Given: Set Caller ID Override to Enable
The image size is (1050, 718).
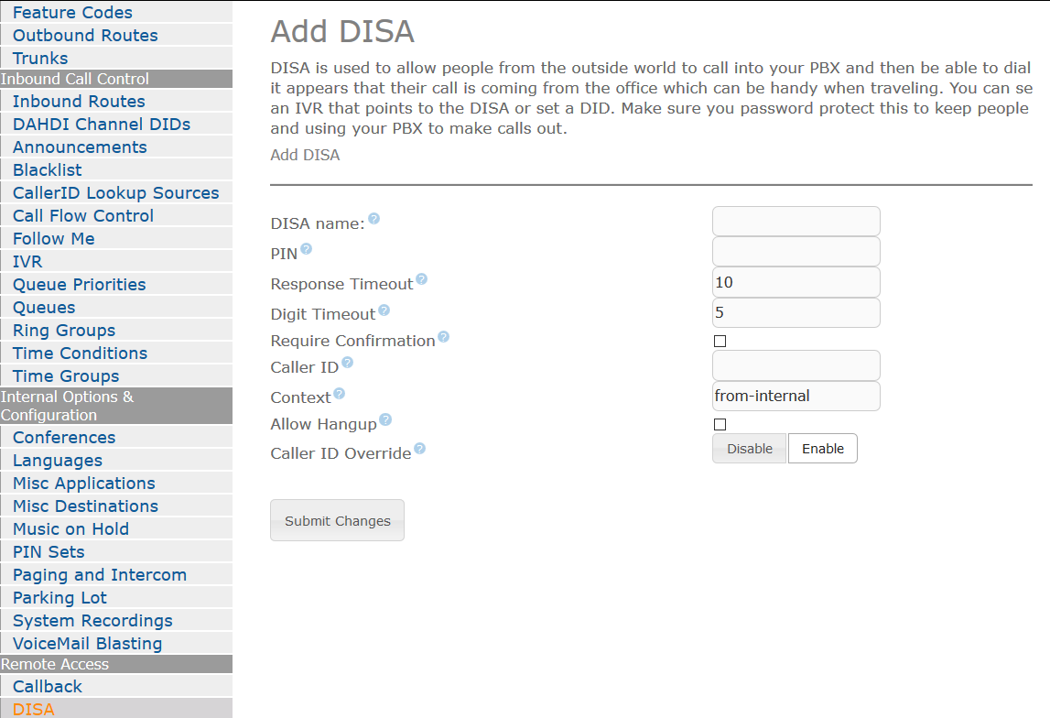Looking at the screenshot, I should pos(822,449).
